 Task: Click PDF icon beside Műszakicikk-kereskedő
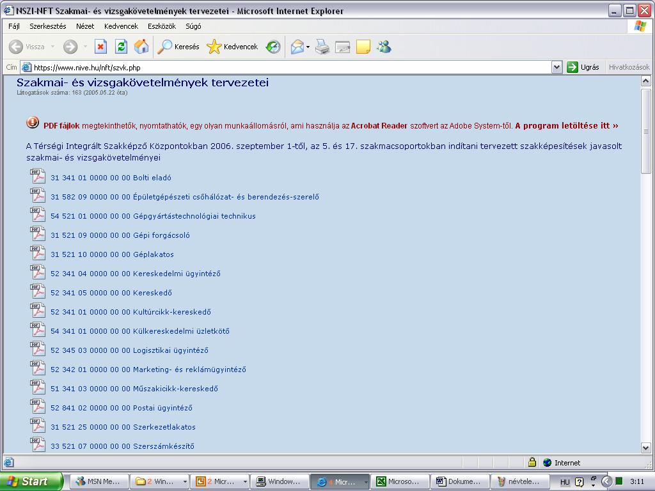click(x=38, y=387)
